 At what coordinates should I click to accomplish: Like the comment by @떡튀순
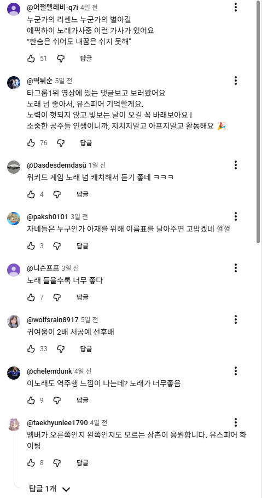coord(31,143)
